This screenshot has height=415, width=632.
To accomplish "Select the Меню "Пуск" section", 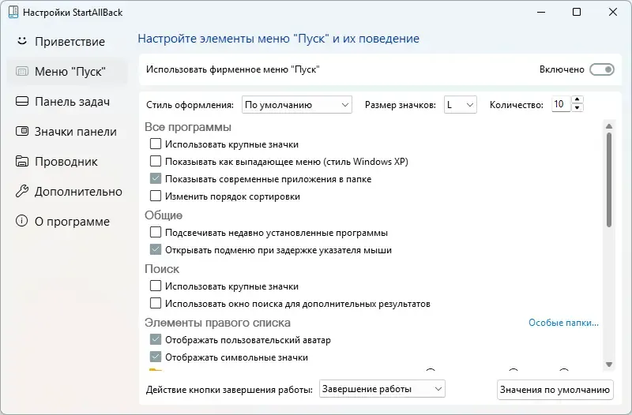I will point(67,72).
